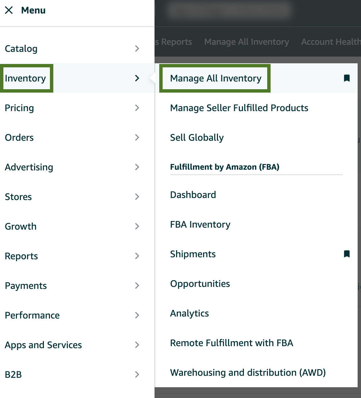The image size is (361, 398).
Task: Click Account Health in top navigation
Action: 331,42
